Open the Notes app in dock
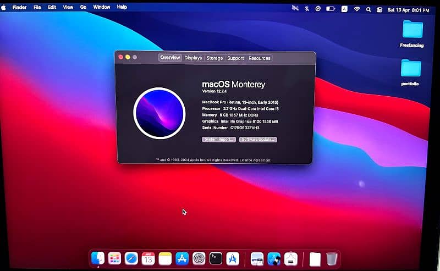 click(x=165, y=258)
